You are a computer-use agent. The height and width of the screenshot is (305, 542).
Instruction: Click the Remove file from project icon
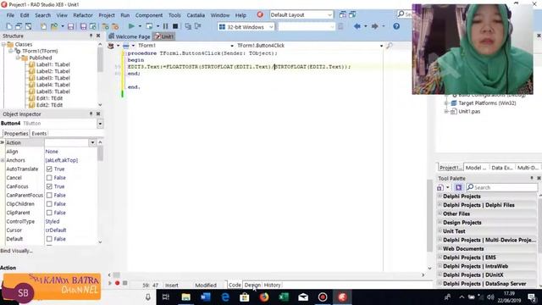(115, 26)
